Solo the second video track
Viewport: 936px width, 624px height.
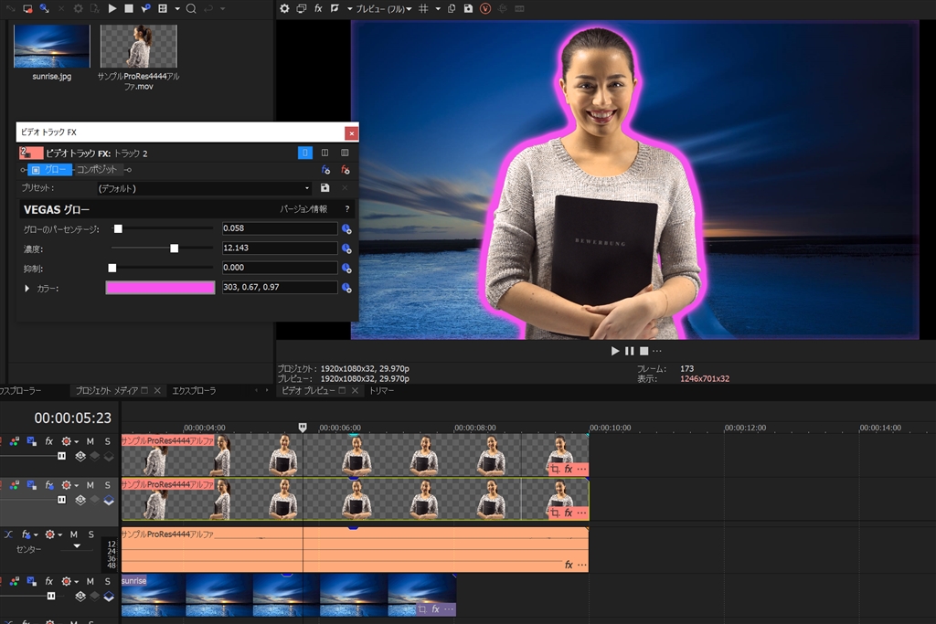(107, 485)
